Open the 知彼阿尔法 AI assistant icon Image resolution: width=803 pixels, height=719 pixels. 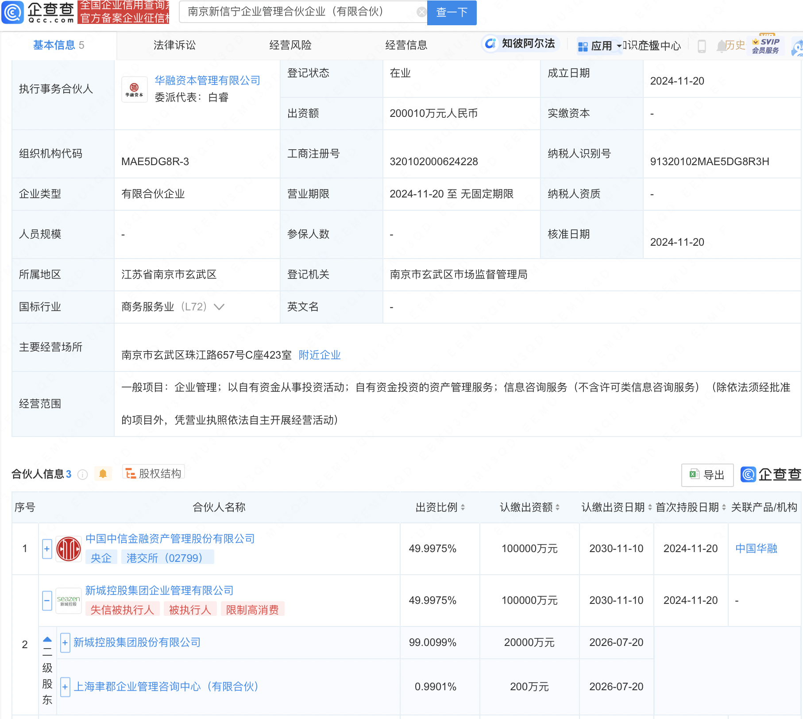pos(490,43)
